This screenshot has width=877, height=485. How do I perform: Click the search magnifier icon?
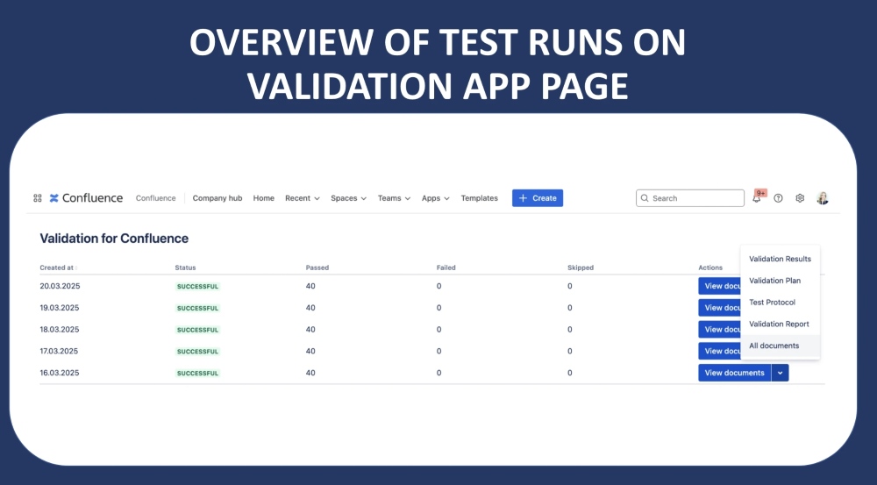(x=645, y=198)
